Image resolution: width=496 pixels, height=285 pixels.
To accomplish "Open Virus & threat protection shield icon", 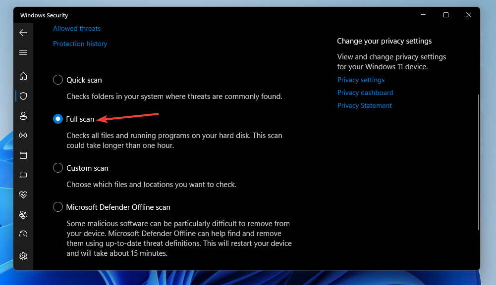I will click(x=23, y=96).
